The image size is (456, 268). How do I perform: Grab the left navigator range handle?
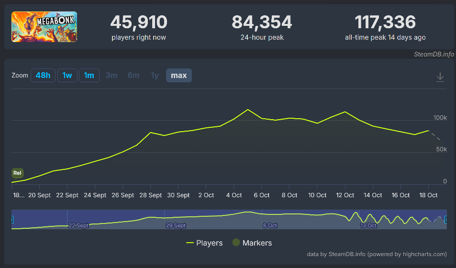coord(12,219)
